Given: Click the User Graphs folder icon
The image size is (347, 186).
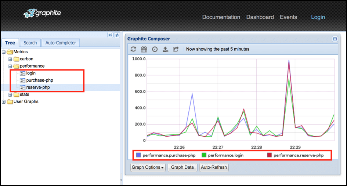Looking at the screenshot, I should point(10,101).
